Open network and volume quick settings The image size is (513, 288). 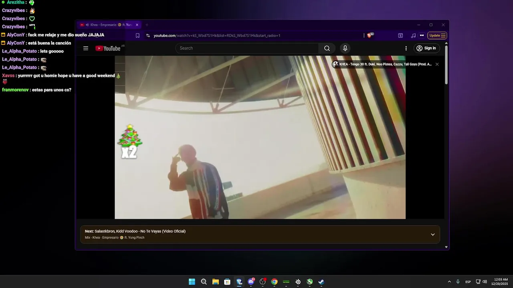(481, 282)
